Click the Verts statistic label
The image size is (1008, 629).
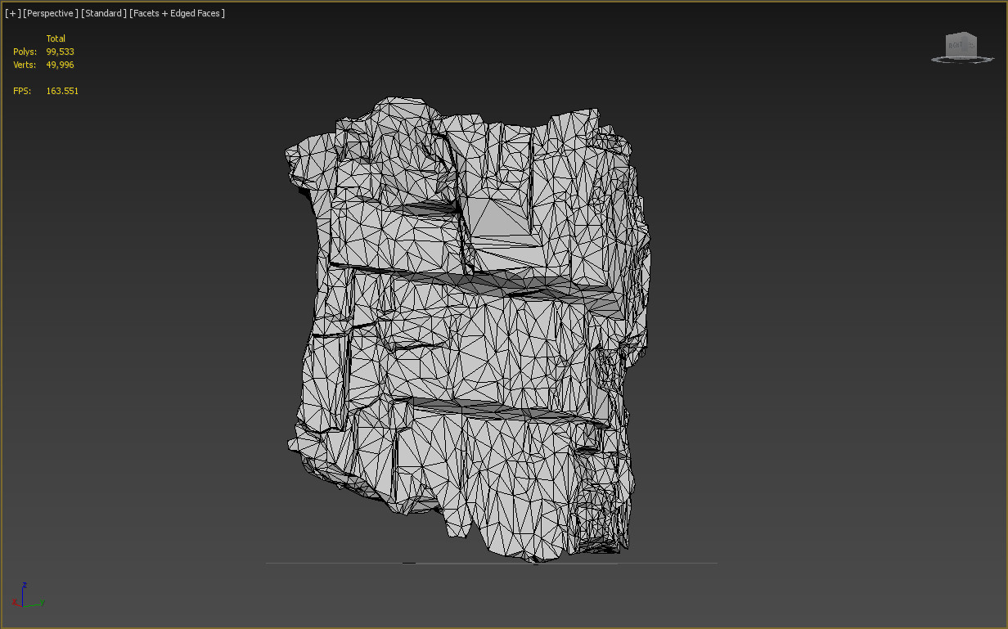pos(25,65)
